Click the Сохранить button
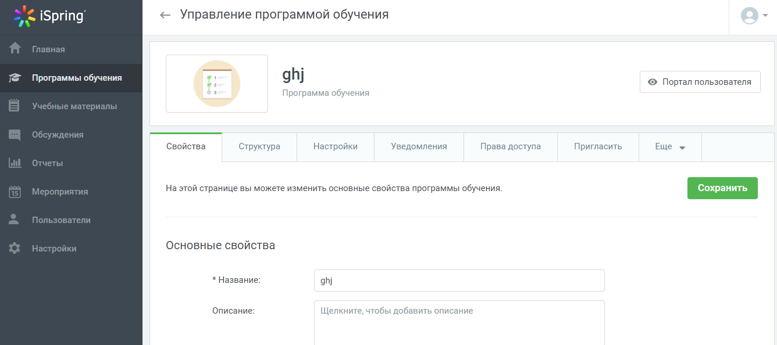 click(722, 188)
